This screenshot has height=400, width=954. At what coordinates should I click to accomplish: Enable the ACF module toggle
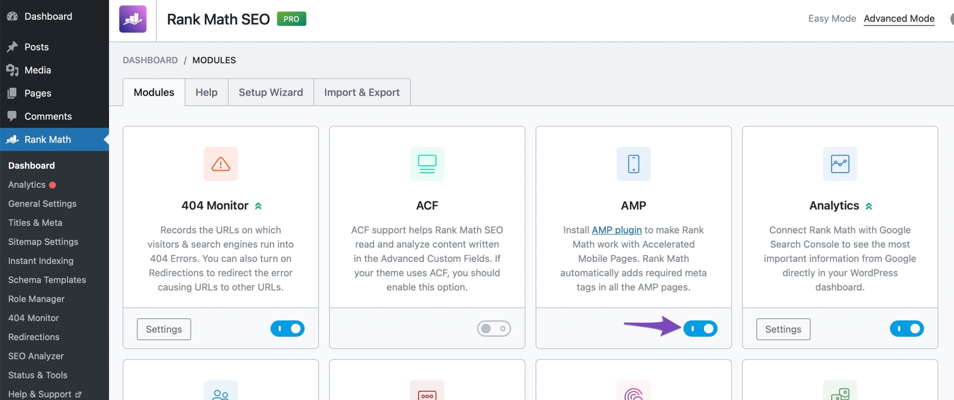click(494, 329)
